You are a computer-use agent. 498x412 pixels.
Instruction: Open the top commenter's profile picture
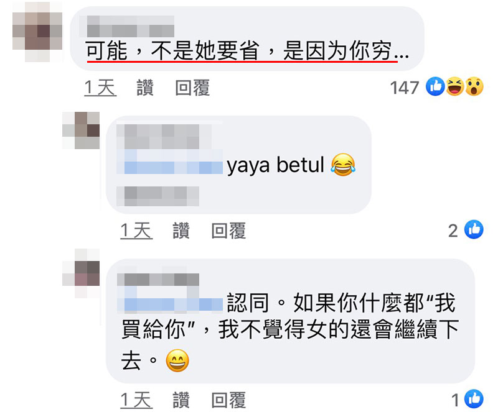point(37,32)
